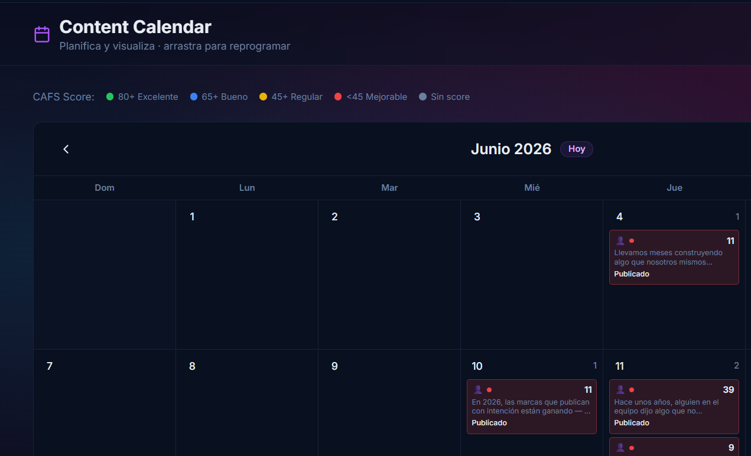Image resolution: width=751 pixels, height=456 pixels.
Task: Click the "Mié" column header
Action: (x=532, y=188)
